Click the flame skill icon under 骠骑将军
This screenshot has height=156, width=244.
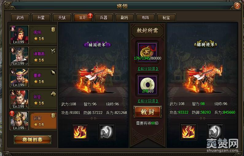(x=188, y=132)
